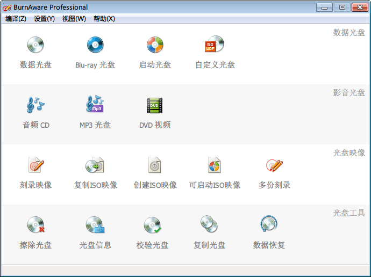Screen dimensions: 371x277
Task: Open the 帮助(X) menu
Action: (104, 19)
